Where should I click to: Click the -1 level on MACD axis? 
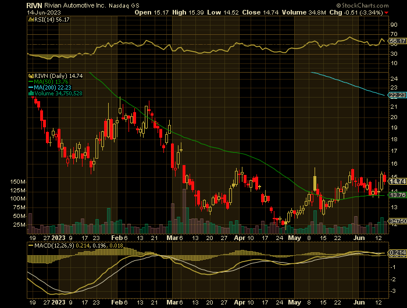pyautogui.click(x=393, y=267)
